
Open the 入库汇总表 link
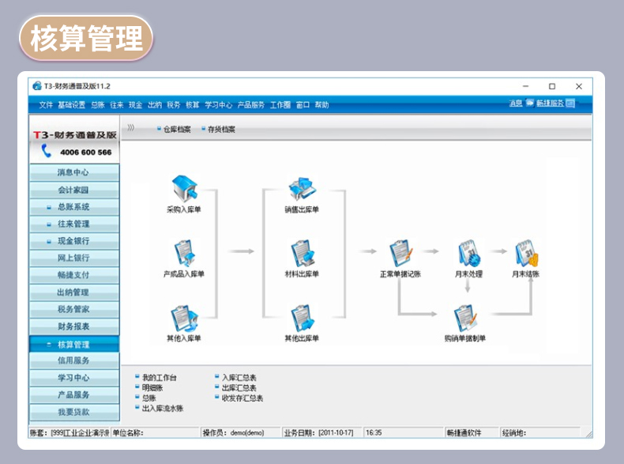click(239, 378)
